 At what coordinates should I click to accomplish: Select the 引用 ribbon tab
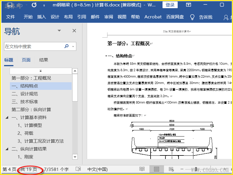[82, 17]
